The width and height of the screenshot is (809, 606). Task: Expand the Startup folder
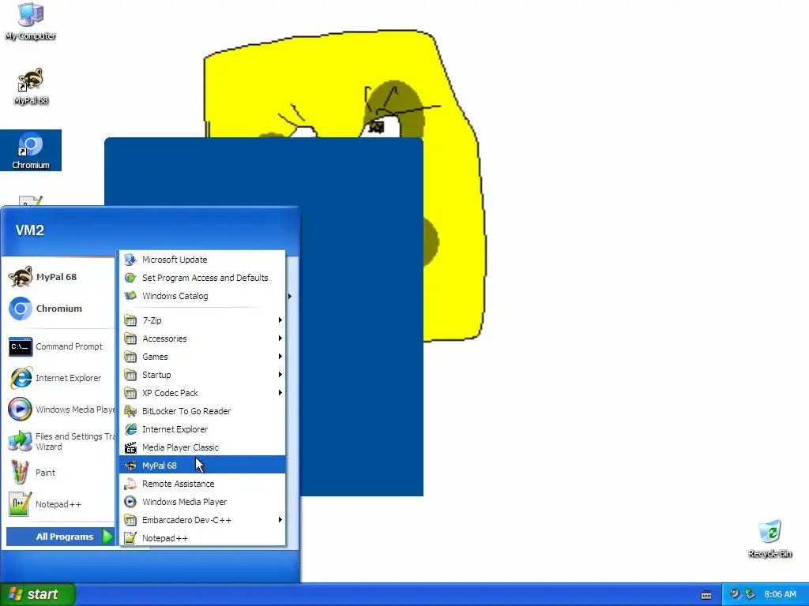point(202,375)
